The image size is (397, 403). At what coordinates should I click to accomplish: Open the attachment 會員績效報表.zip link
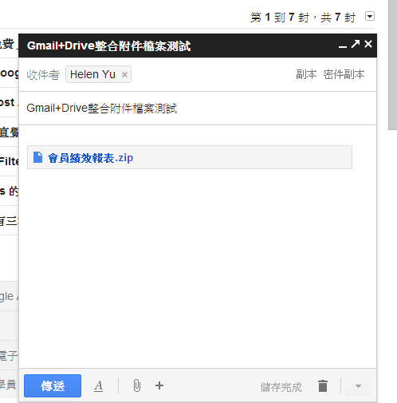[90, 158]
